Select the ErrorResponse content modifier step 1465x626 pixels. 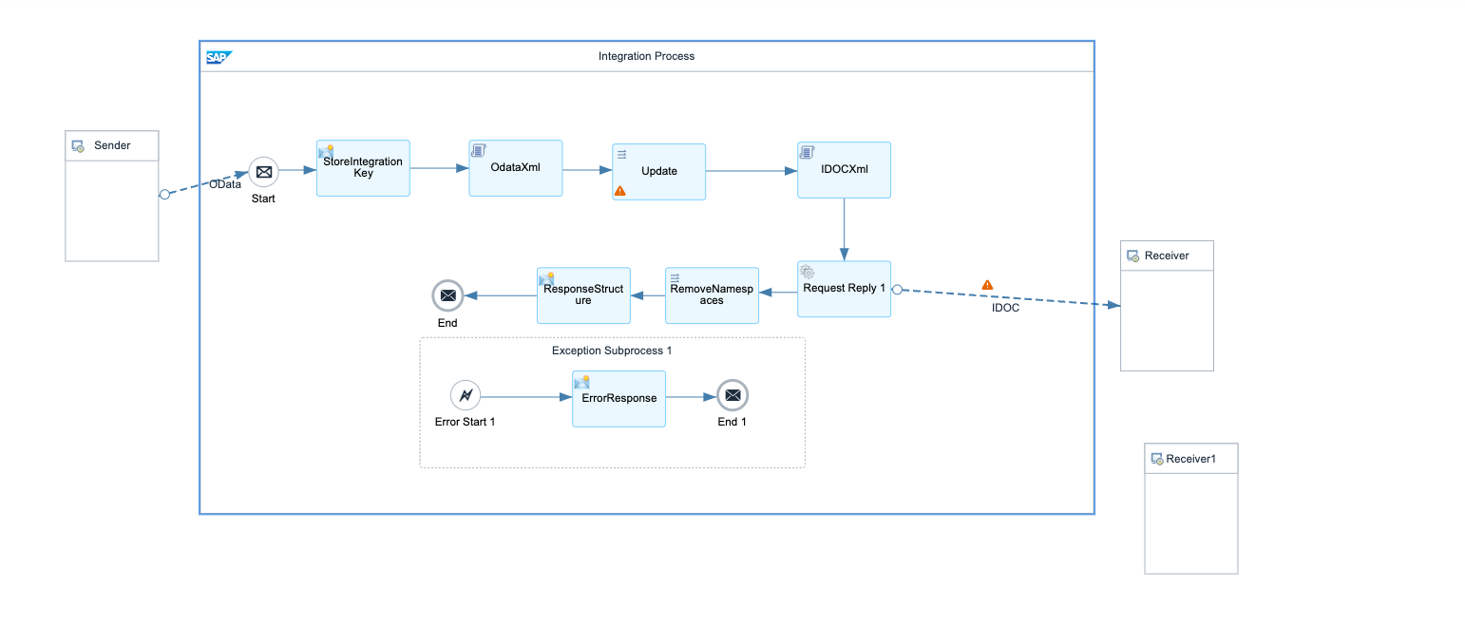click(618, 399)
